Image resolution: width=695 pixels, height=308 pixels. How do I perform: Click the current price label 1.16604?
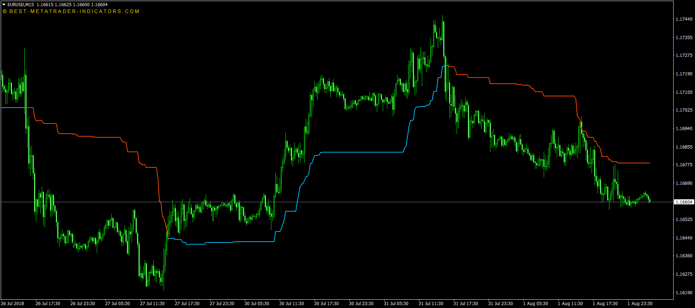(684, 202)
